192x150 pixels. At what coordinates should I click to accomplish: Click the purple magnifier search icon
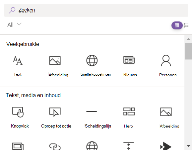click(12, 10)
